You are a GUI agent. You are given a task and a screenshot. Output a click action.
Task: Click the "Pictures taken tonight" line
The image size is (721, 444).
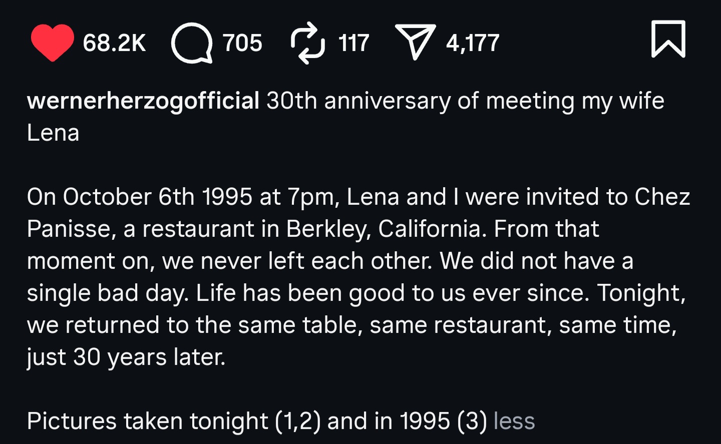point(148,421)
